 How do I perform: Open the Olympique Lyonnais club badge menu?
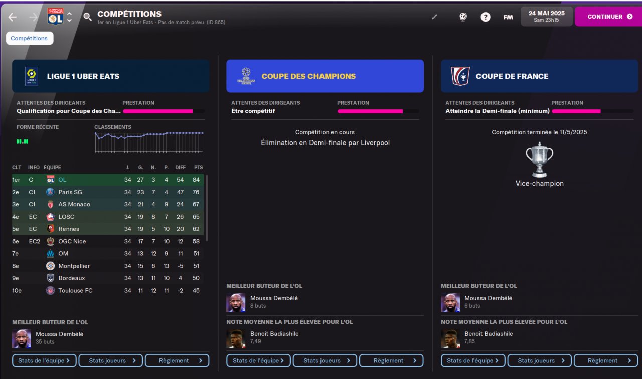(55, 17)
